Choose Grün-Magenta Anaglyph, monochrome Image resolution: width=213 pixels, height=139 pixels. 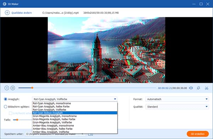(x=75, y=116)
